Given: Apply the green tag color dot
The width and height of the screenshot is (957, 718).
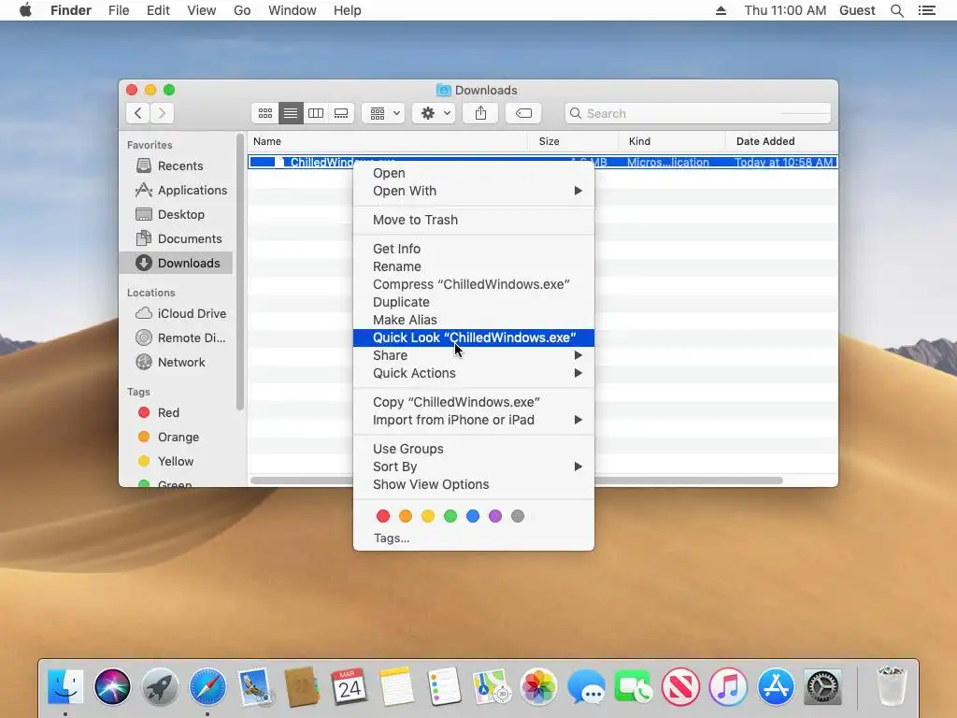Looking at the screenshot, I should [450, 516].
